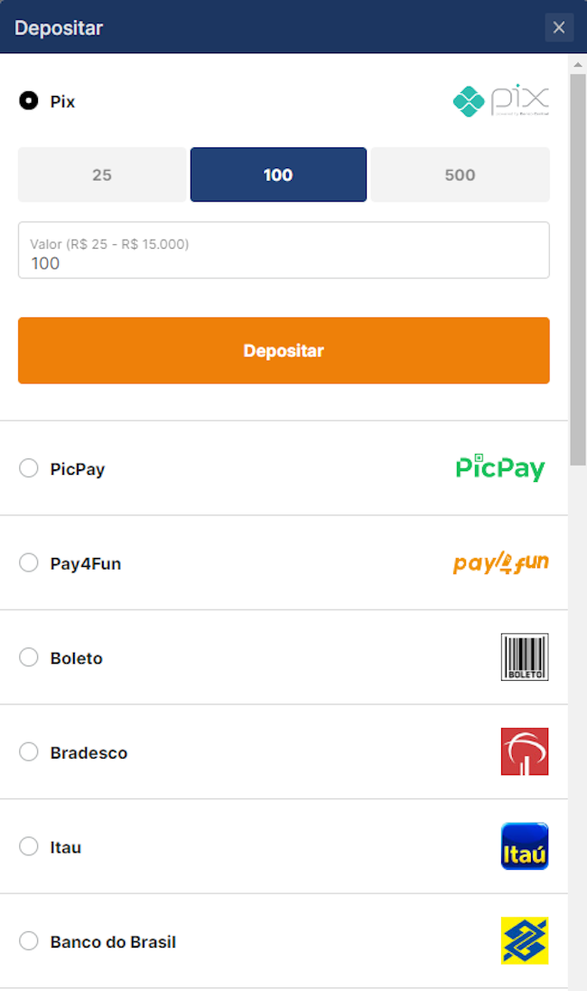
Task: Close the Depositar dialog with X
Action: 559,27
